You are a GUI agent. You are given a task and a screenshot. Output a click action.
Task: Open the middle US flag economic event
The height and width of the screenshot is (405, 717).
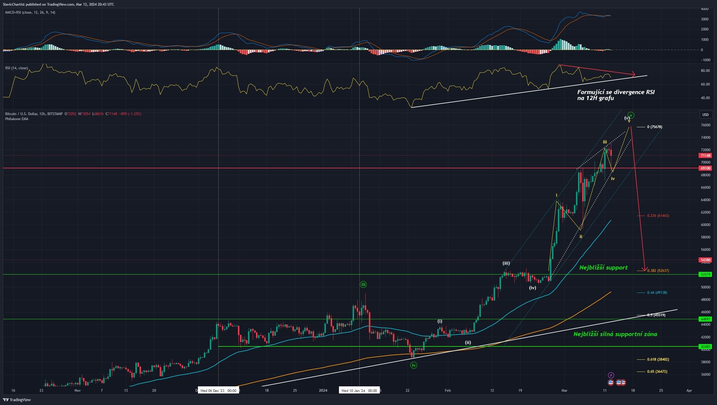(x=619, y=383)
